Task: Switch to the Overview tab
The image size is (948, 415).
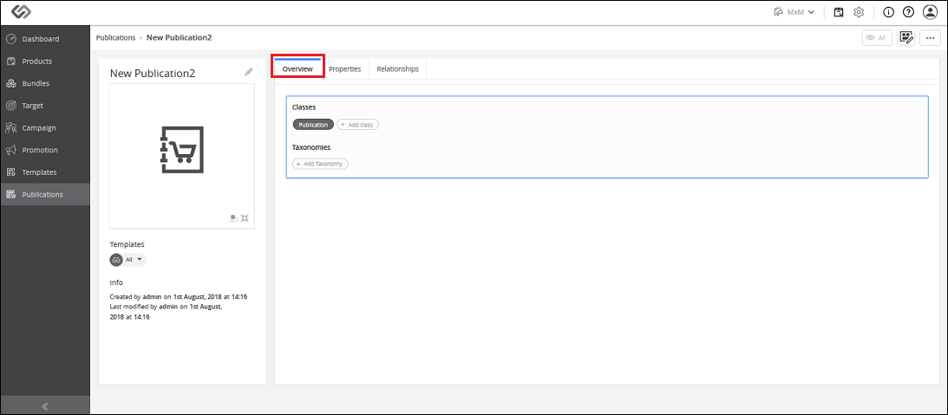Action: [x=297, y=68]
